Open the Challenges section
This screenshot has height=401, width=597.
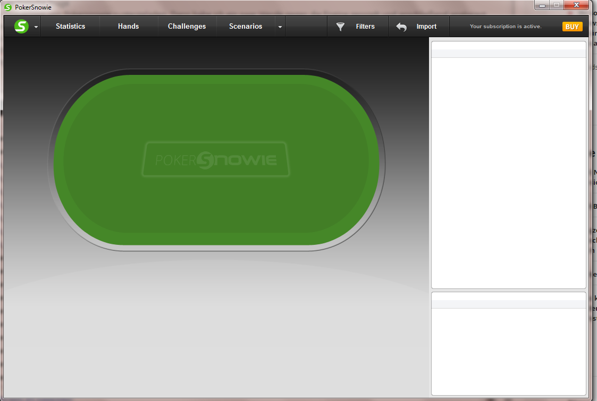pyautogui.click(x=187, y=26)
